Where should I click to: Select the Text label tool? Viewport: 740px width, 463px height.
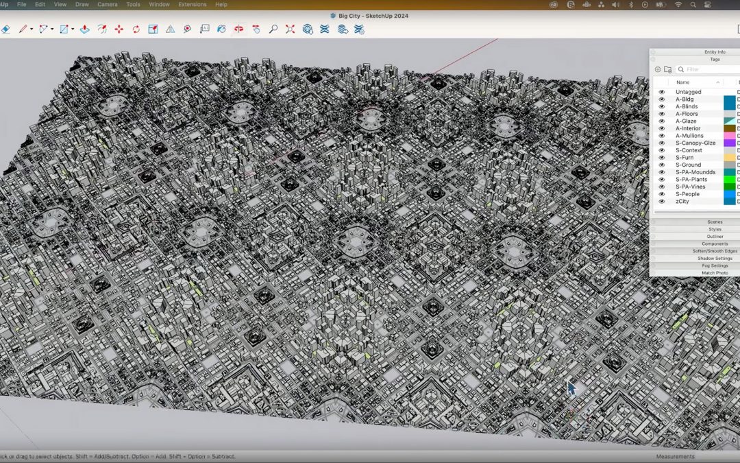(x=204, y=29)
